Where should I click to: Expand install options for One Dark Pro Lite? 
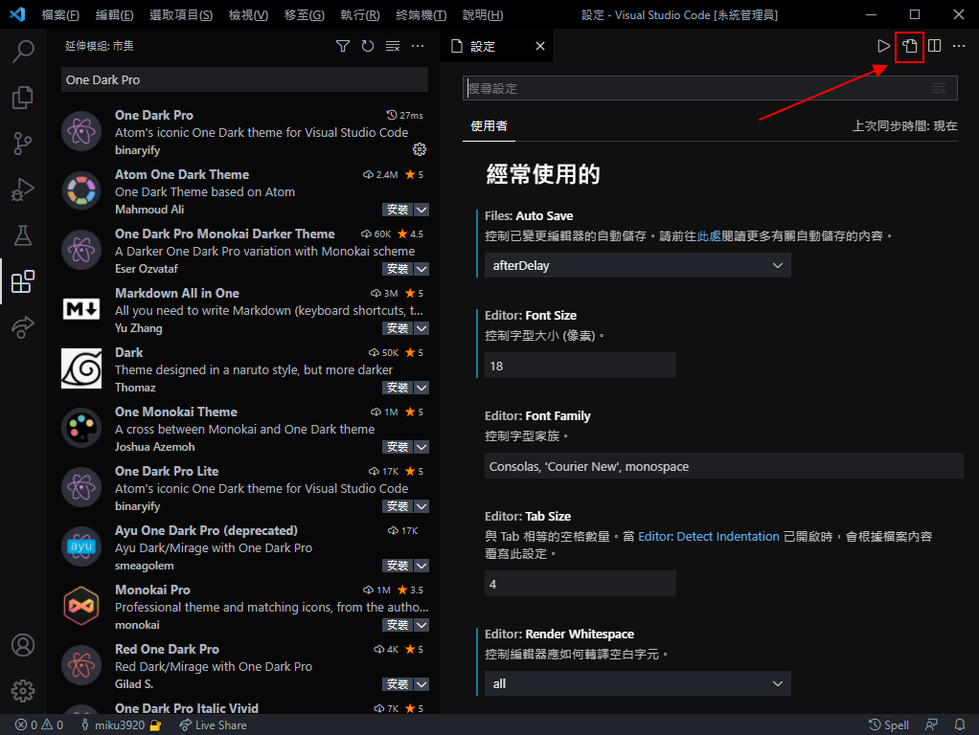tap(422, 506)
